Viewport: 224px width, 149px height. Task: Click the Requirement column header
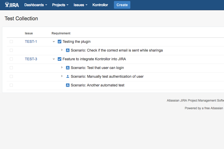point(61,33)
